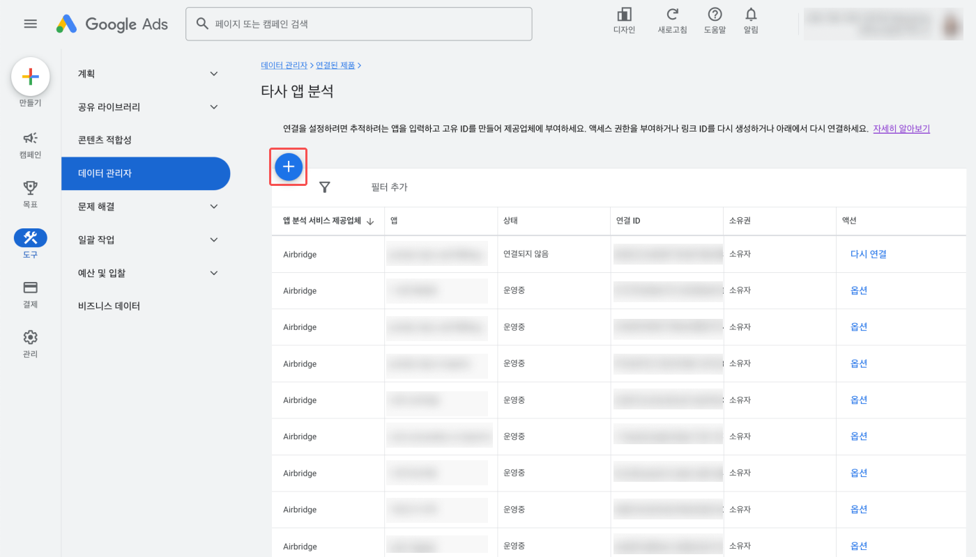Viewport: 976px width, 557px height.
Task: Click the search magnifier icon
Action: 202,24
